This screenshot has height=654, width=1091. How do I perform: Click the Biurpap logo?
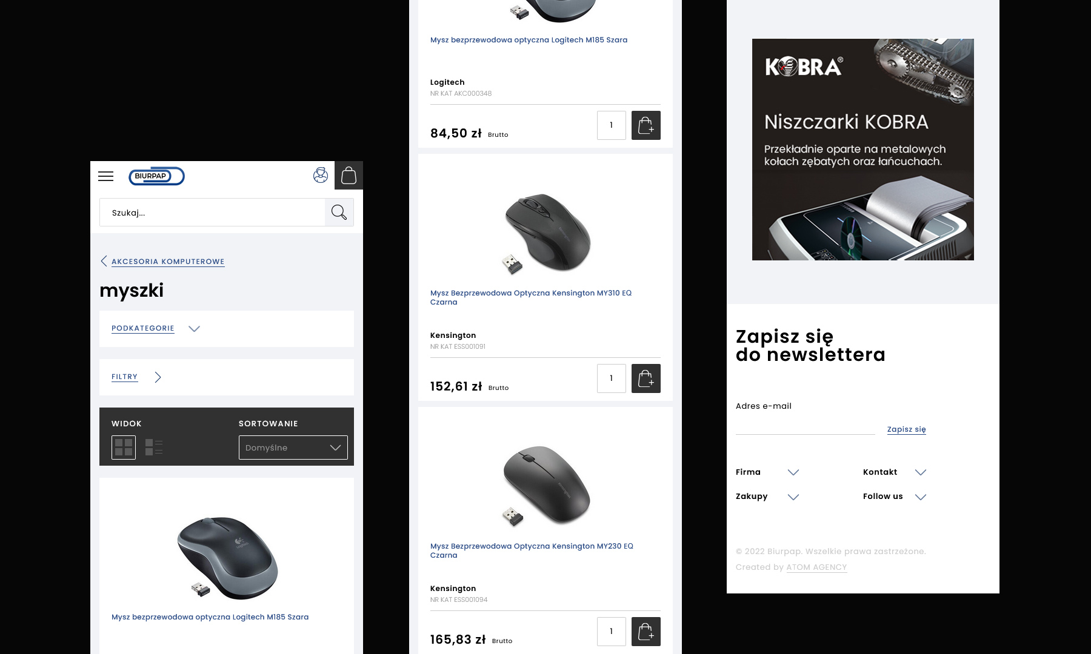click(x=156, y=176)
